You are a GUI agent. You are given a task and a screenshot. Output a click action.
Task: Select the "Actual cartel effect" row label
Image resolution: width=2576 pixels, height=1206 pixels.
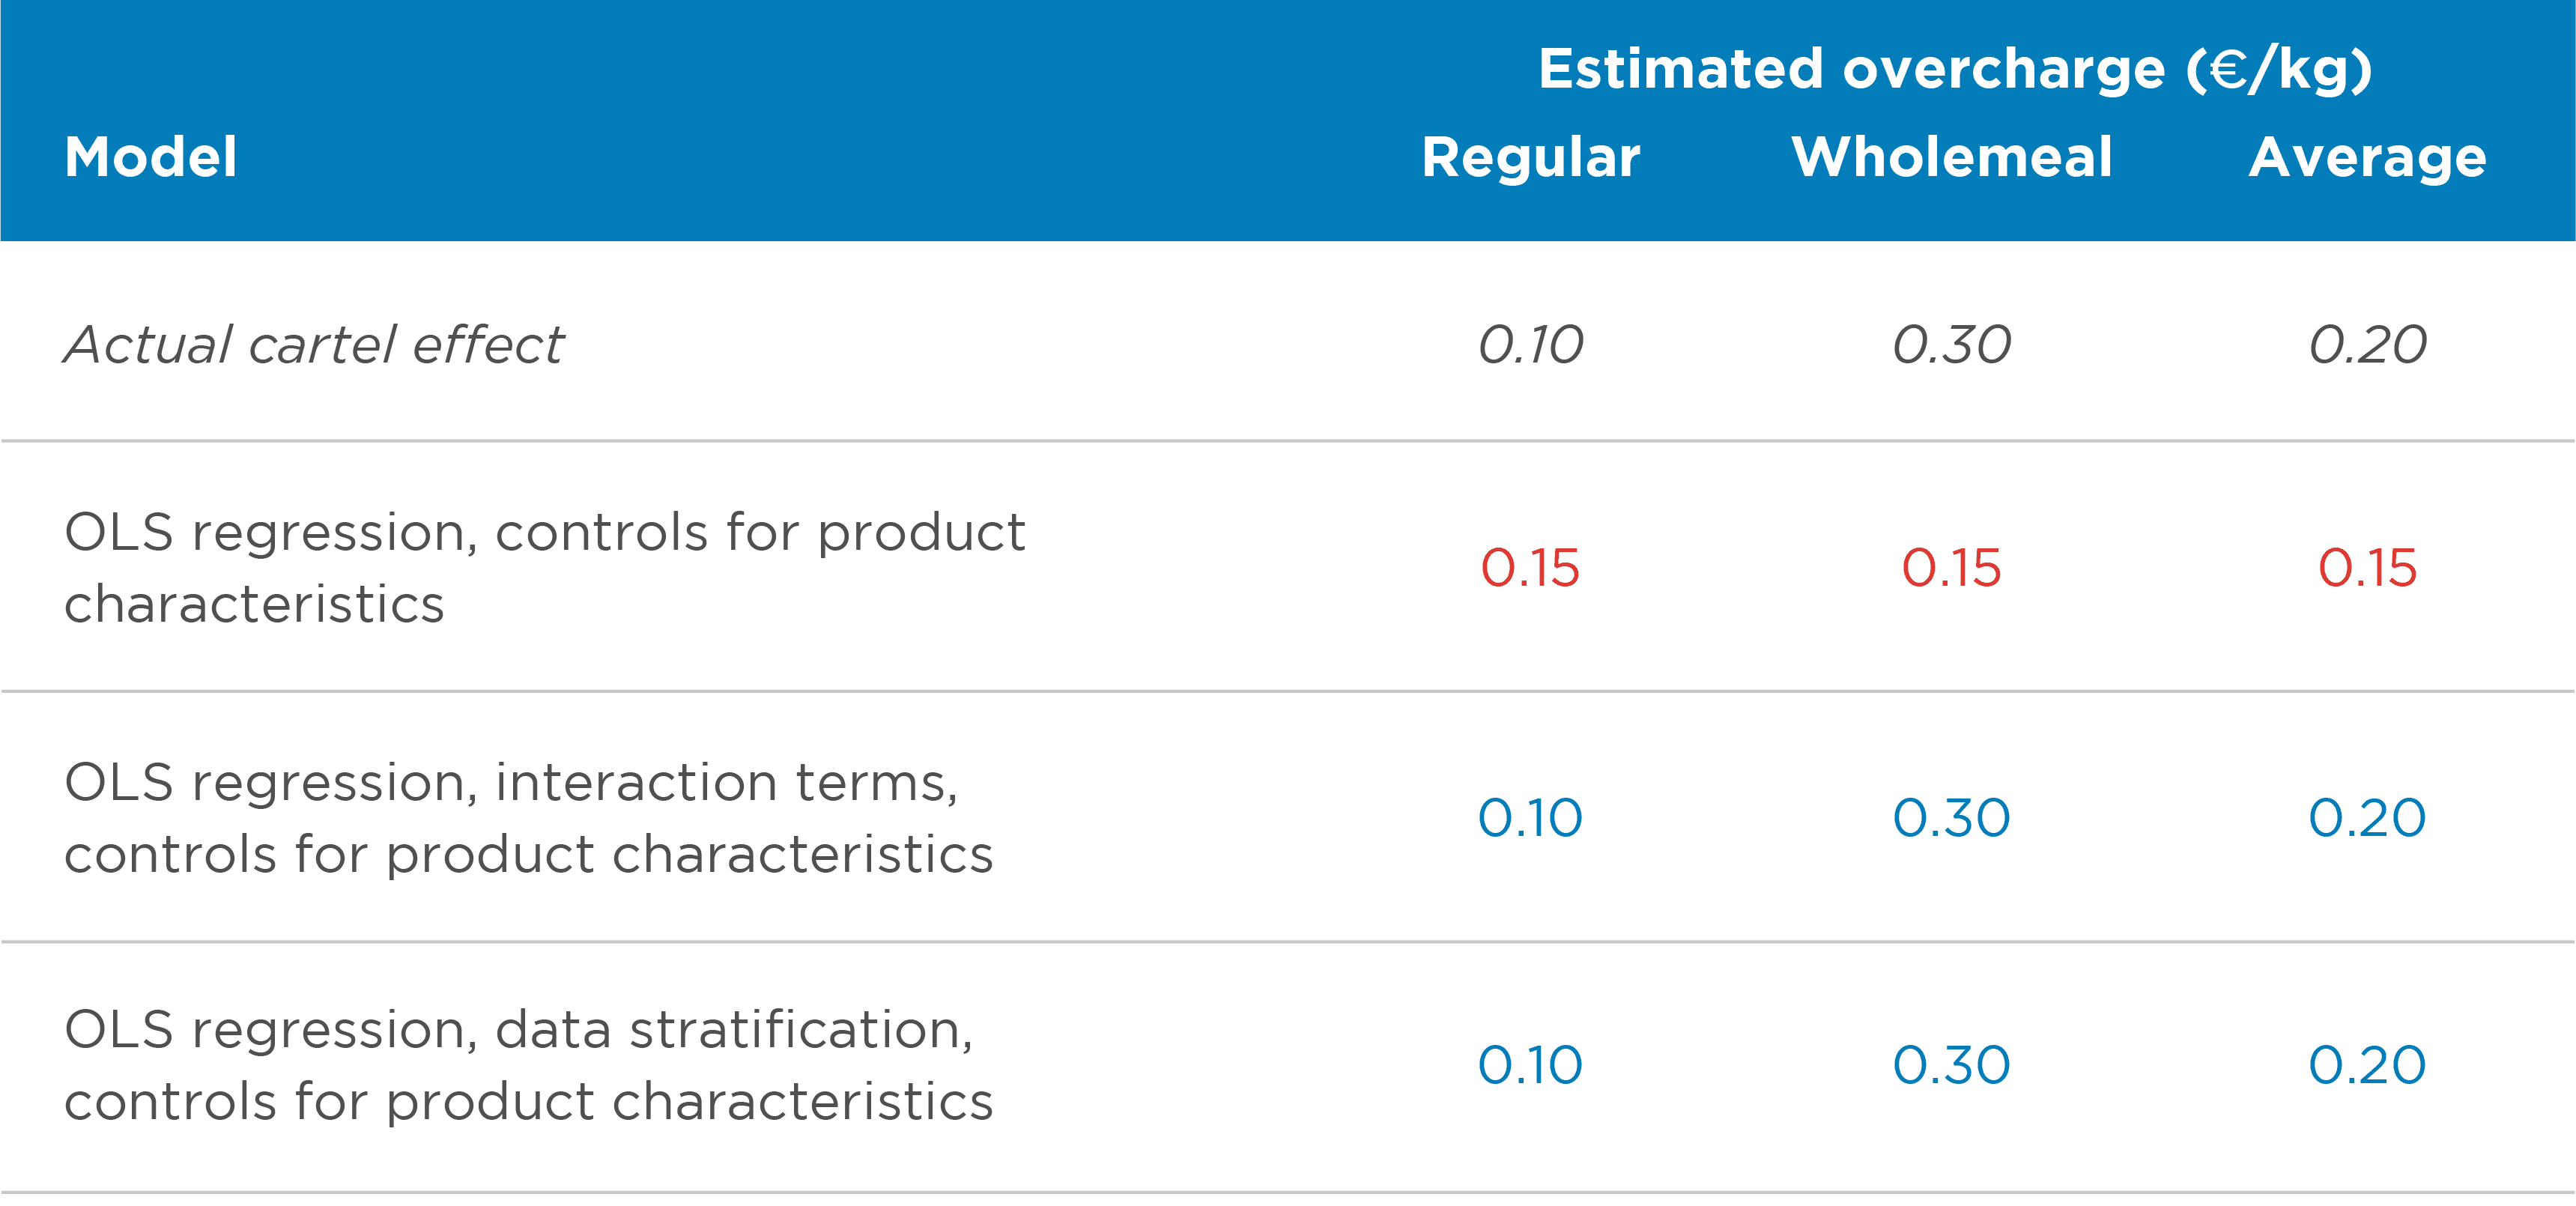[314, 345]
